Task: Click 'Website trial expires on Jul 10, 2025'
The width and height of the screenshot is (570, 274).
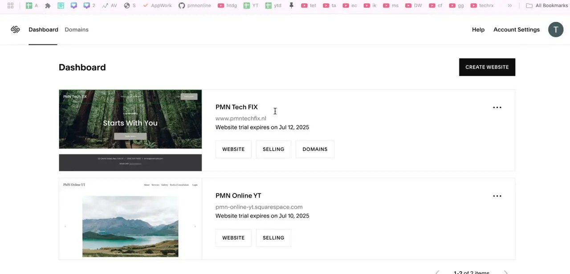Action: [x=262, y=216]
